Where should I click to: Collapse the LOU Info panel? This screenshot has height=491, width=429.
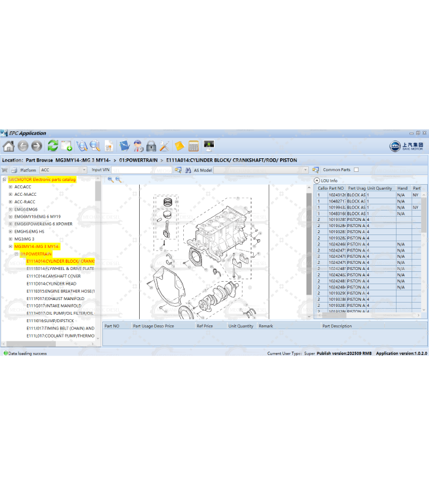317,180
